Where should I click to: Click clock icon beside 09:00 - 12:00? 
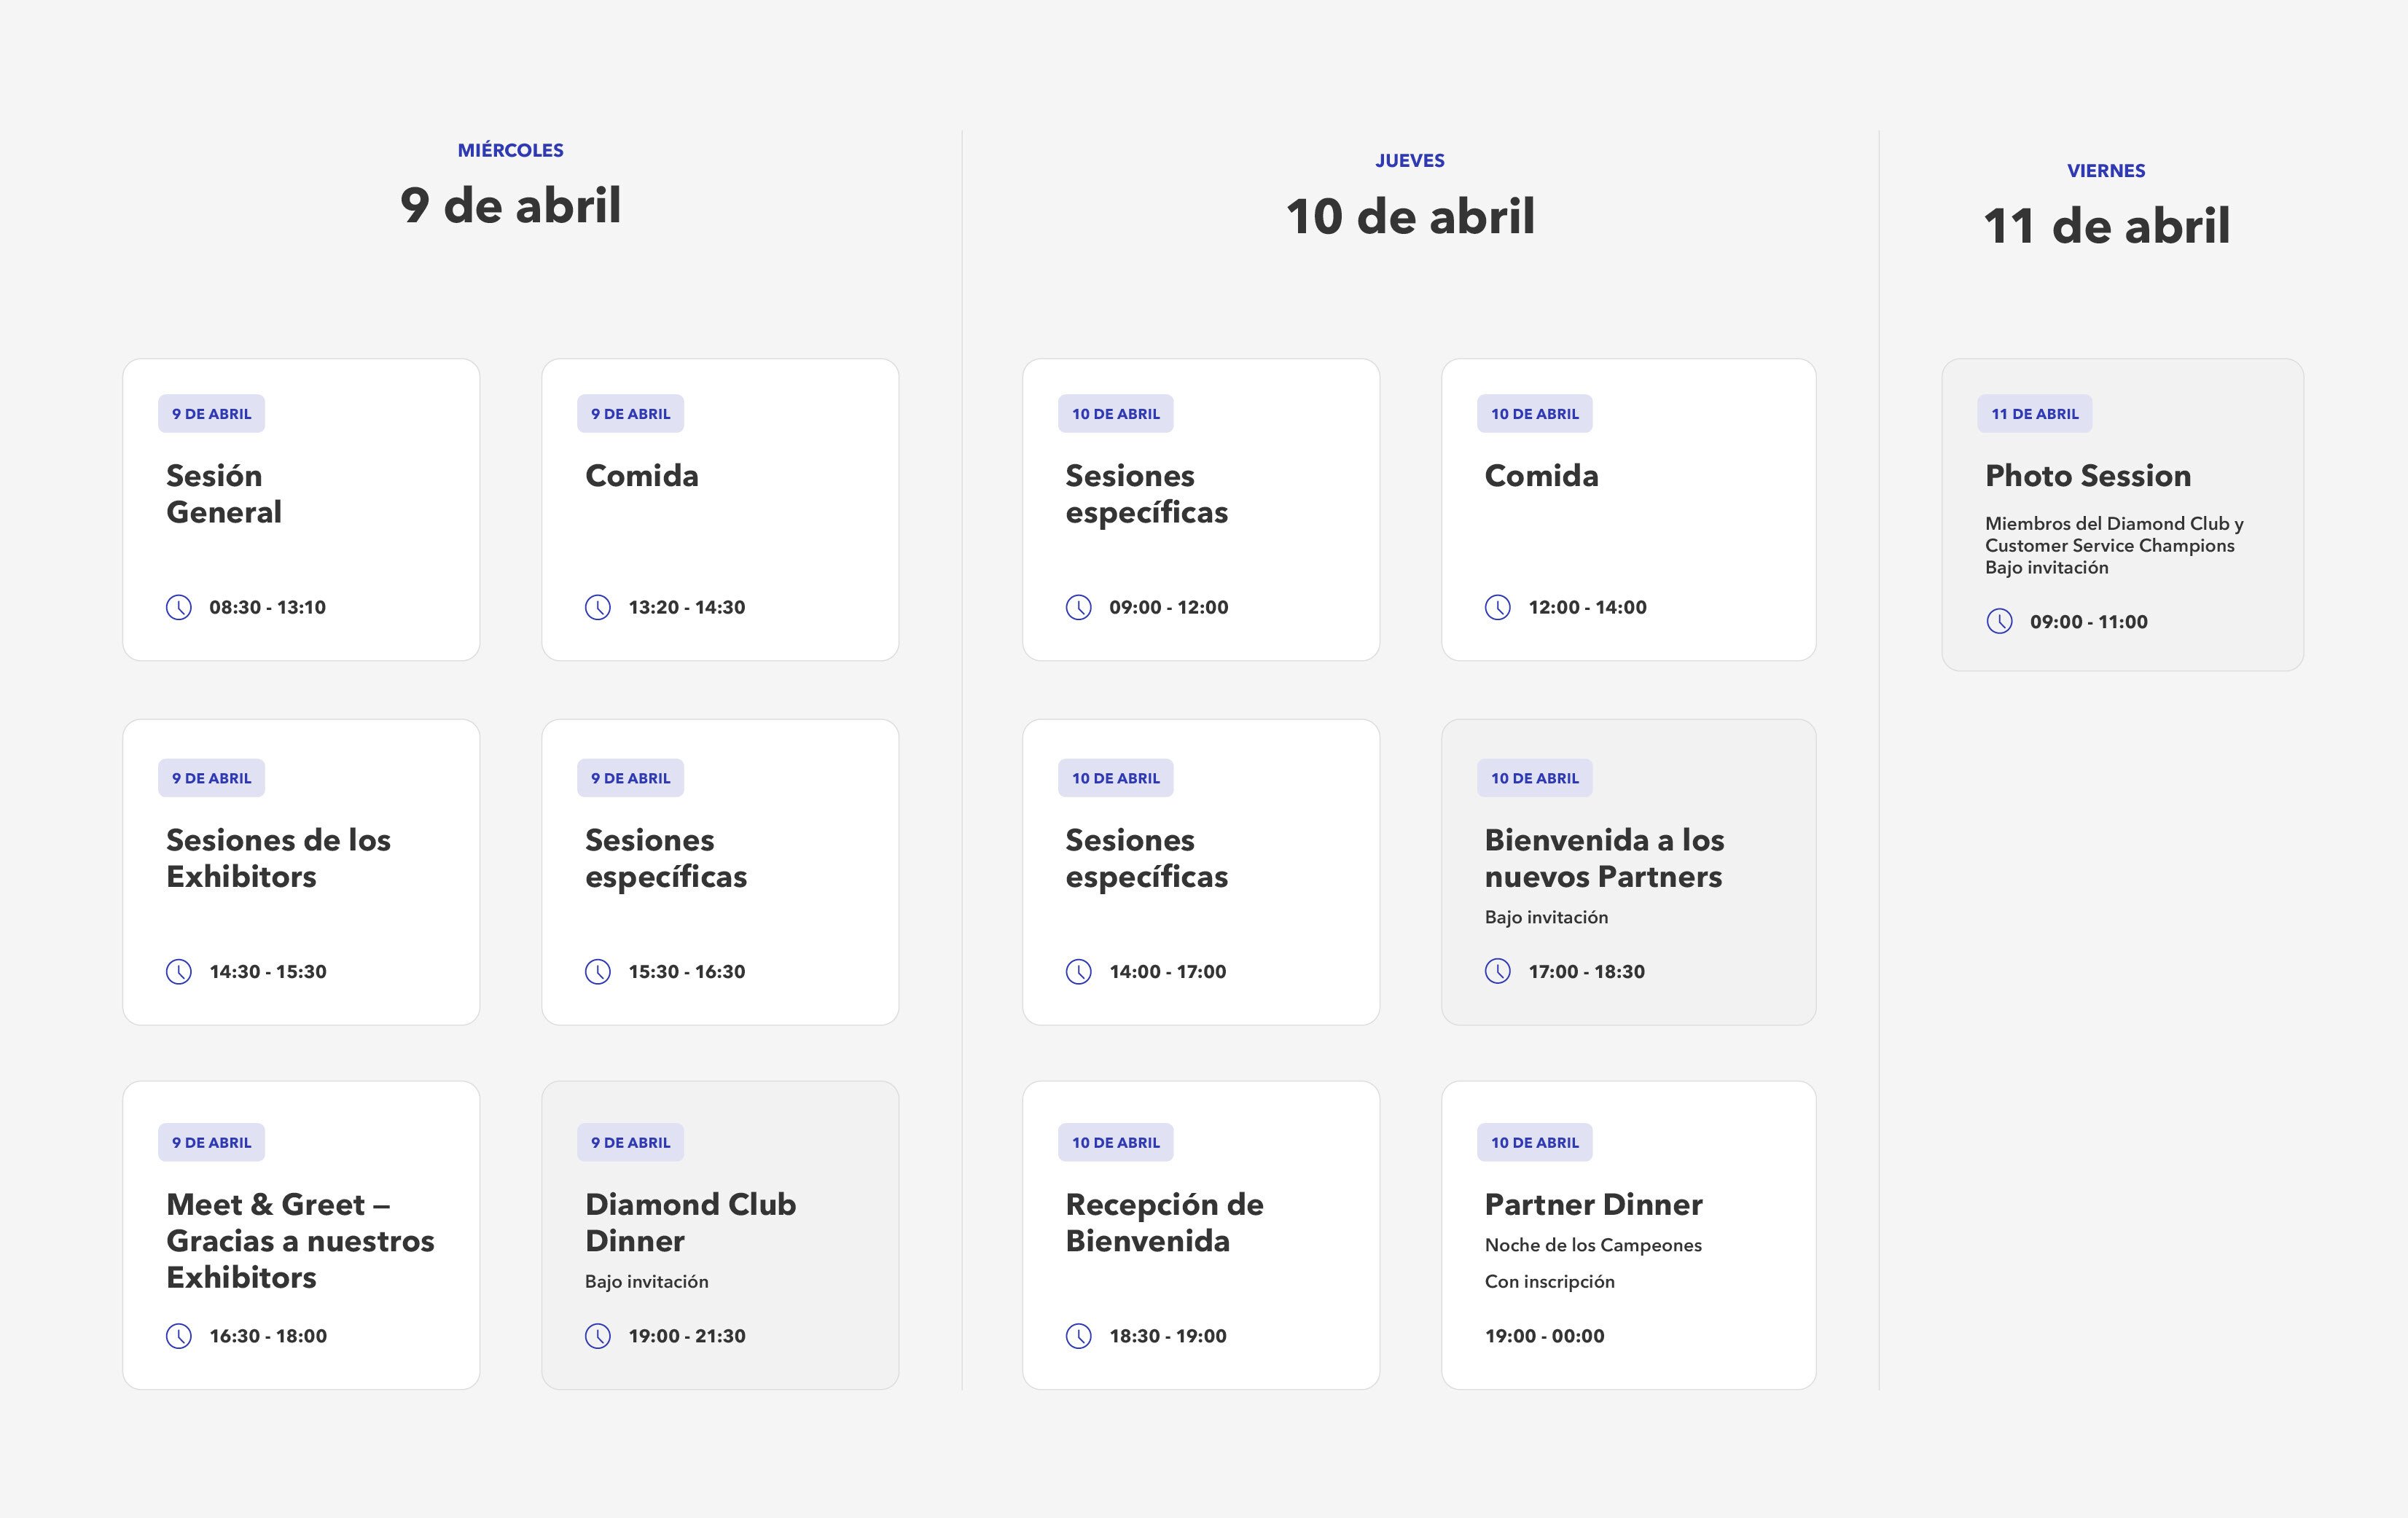pyautogui.click(x=1079, y=607)
